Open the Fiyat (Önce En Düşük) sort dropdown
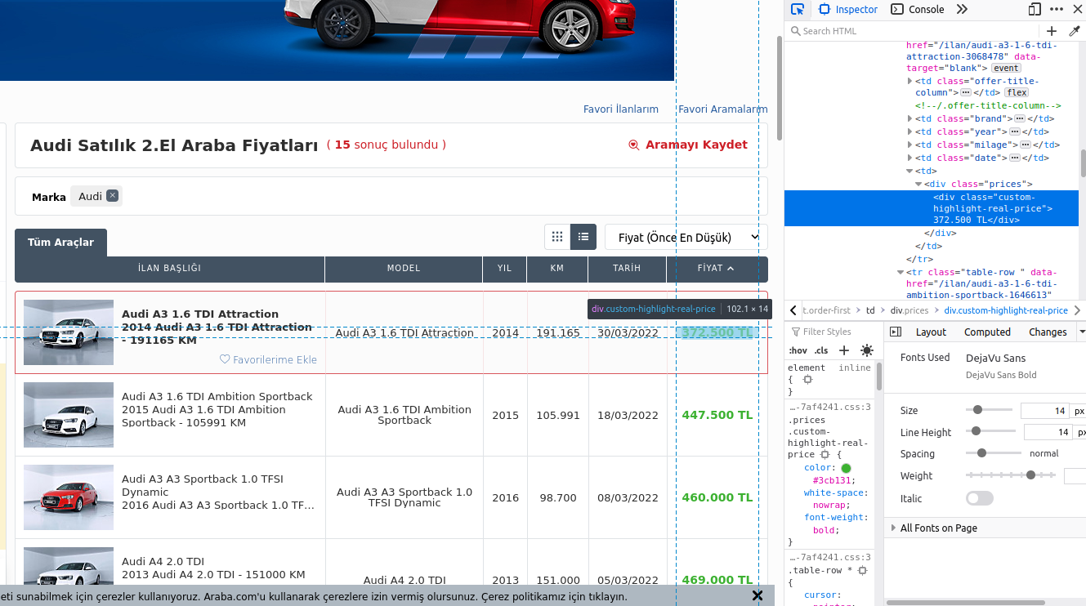Screen dimensions: 1086x606 point(686,237)
